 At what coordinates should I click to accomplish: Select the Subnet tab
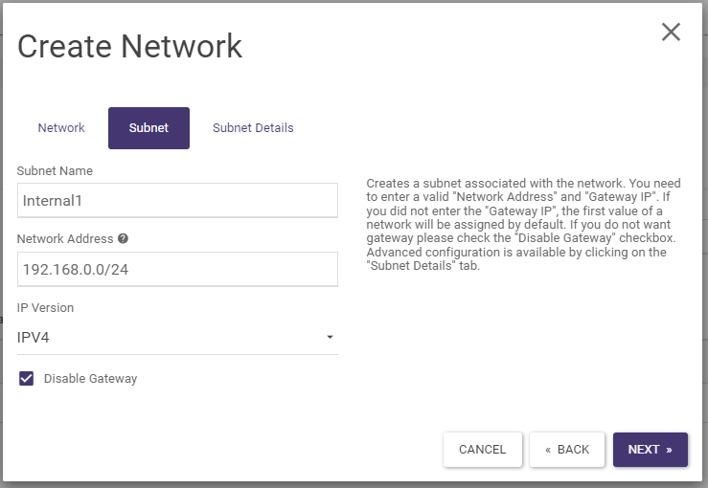(x=148, y=128)
